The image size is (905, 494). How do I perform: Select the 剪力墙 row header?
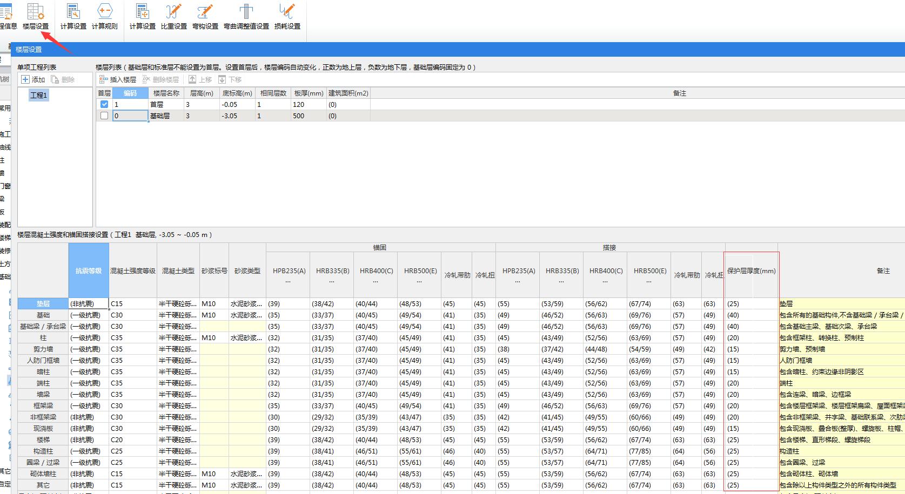(x=43, y=349)
